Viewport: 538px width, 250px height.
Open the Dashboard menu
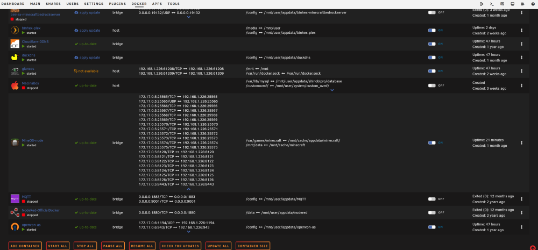(13, 4)
